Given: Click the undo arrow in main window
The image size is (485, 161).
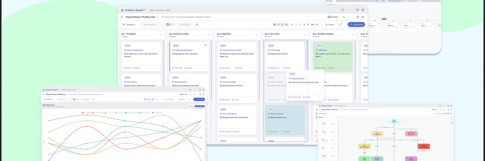Looking at the screenshot, I should (344, 17).
